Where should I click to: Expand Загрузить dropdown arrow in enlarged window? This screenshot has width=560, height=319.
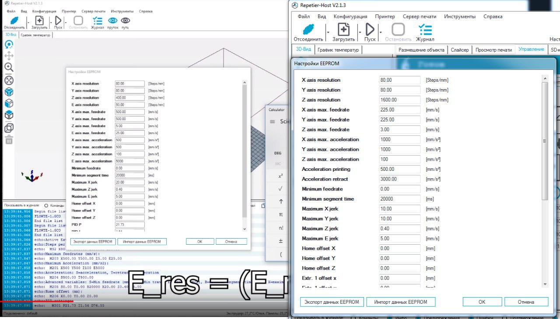click(359, 32)
